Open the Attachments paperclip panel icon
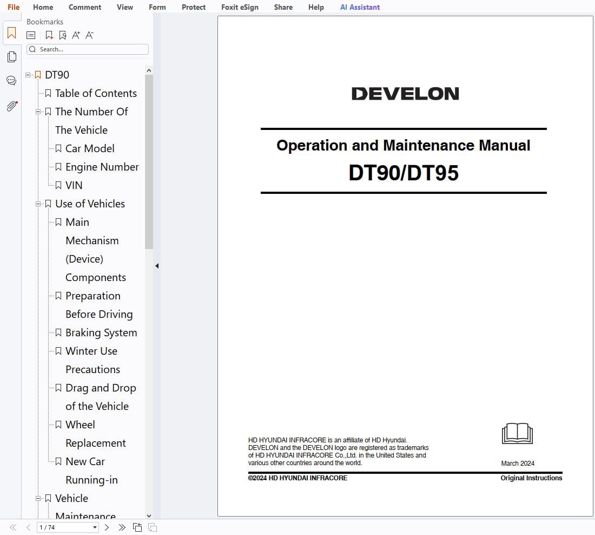595x535 pixels. coord(12,106)
